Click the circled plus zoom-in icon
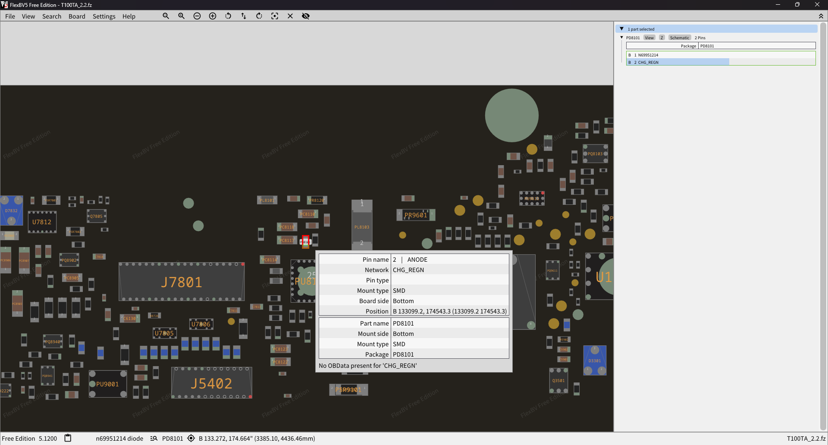Viewport: 828px width, 445px height. (213, 16)
